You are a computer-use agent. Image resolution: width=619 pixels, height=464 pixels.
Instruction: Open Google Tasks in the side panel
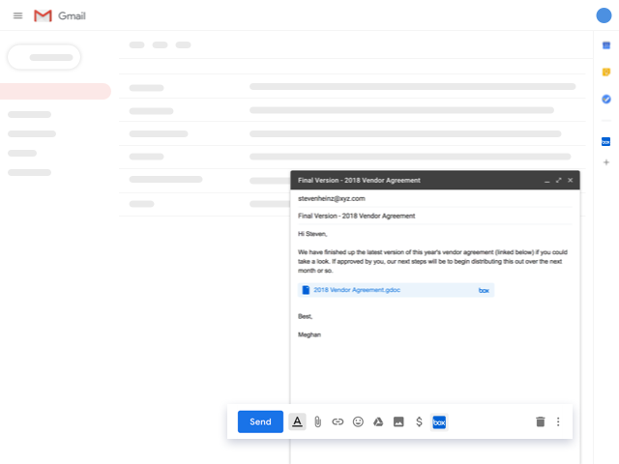point(606,99)
